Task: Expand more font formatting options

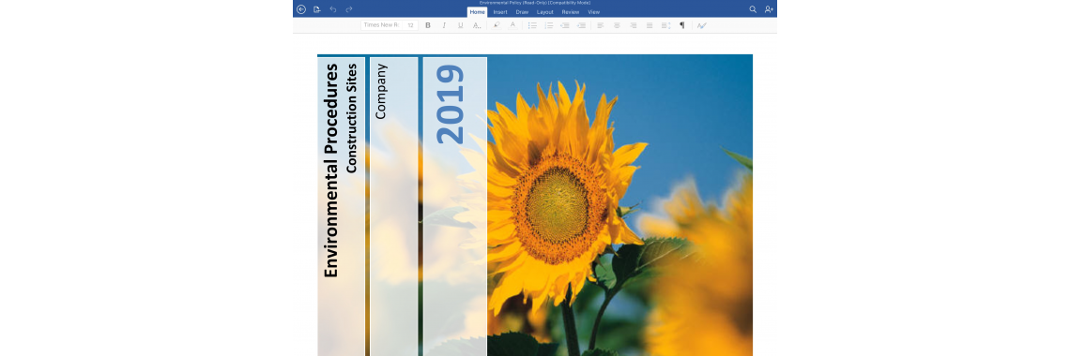Action: [477, 25]
